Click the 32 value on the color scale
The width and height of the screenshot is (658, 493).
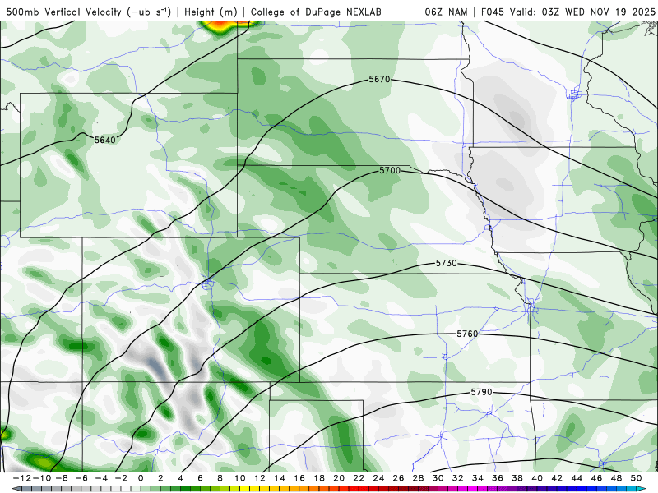tap(458, 478)
